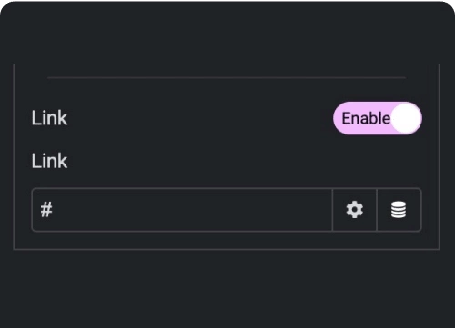Screen dimensions: 455x328
Task: Click the cog icon next to database icon
Action: (x=354, y=210)
